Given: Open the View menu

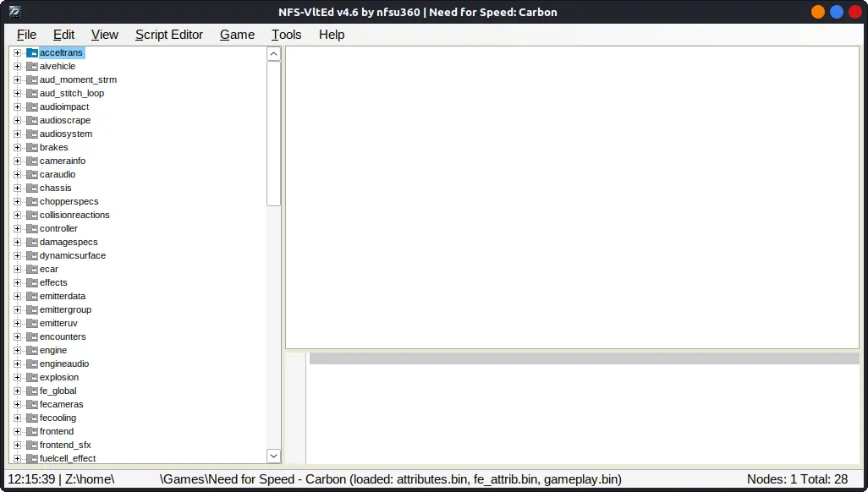Looking at the screenshot, I should pos(105,35).
